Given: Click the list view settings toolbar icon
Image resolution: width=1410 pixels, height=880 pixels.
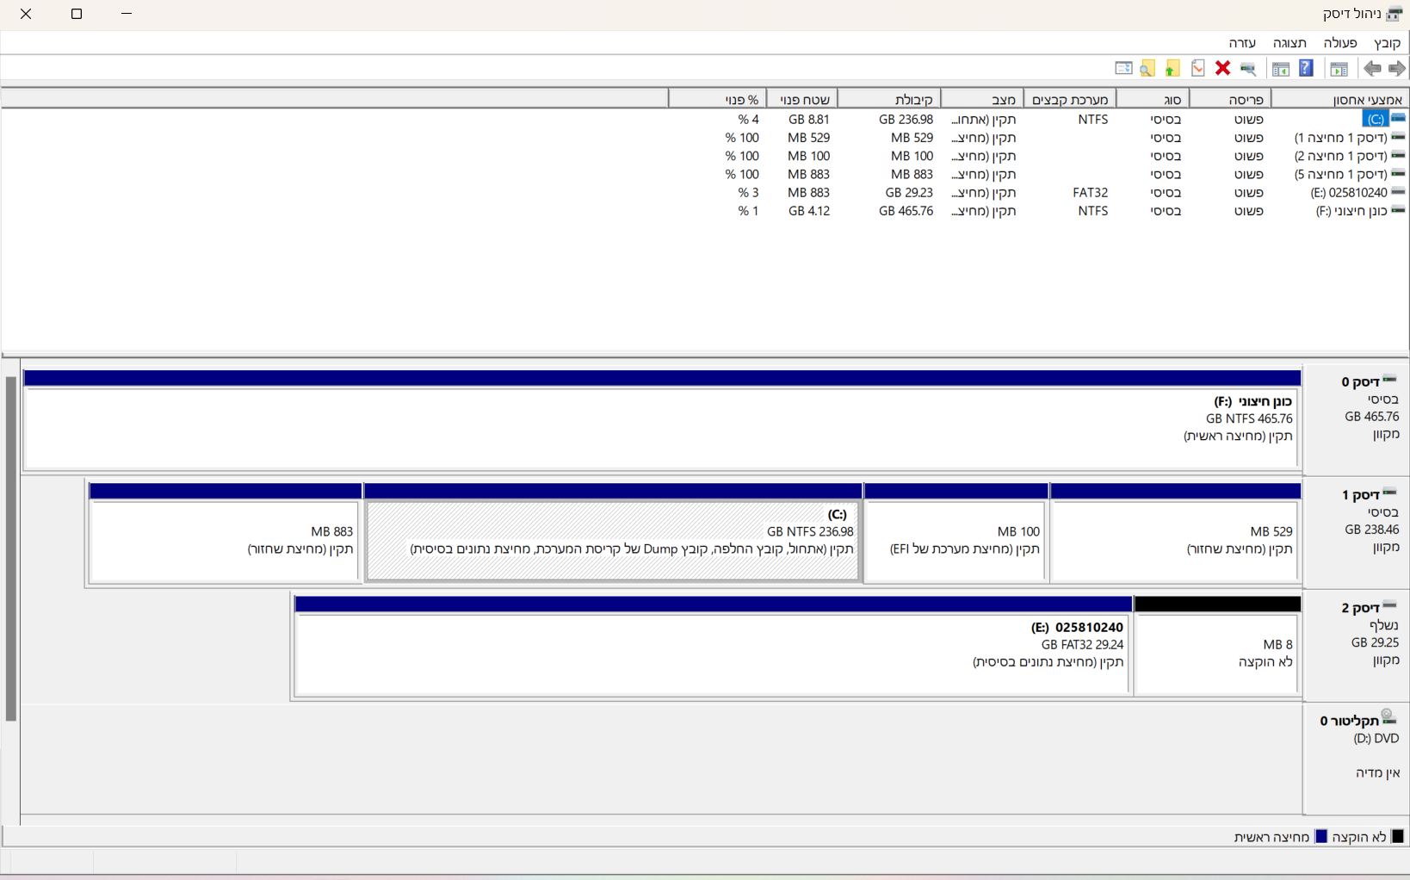Looking at the screenshot, I should pyautogui.click(x=1123, y=68).
